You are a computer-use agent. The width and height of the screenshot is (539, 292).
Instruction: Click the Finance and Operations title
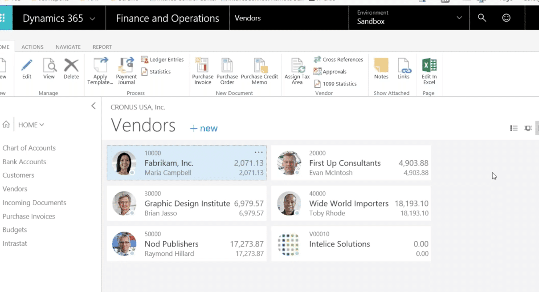(167, 18)
